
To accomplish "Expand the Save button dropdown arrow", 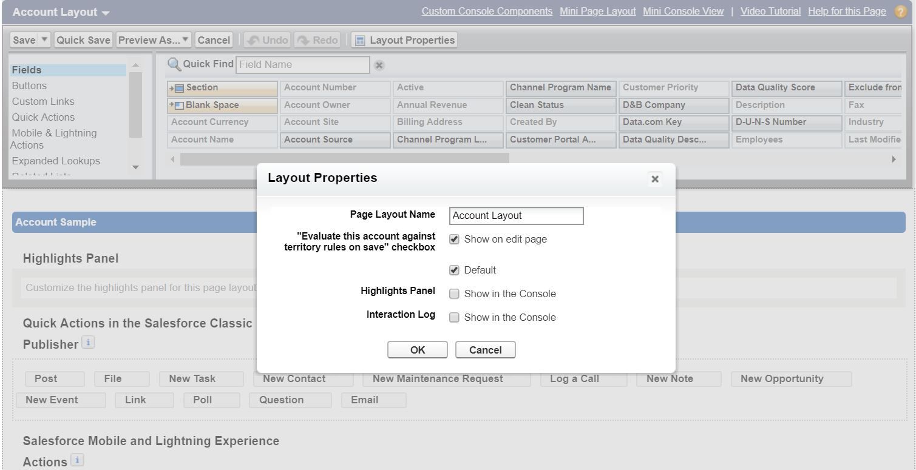I will (44, 40).
